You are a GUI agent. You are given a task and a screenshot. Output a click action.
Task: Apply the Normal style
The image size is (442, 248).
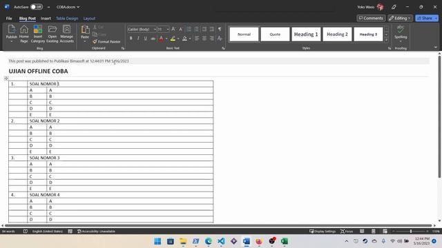tap(244, 34)
